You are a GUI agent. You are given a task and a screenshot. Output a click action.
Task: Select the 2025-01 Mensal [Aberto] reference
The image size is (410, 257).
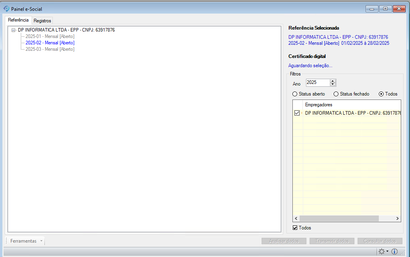coord(50,36)
